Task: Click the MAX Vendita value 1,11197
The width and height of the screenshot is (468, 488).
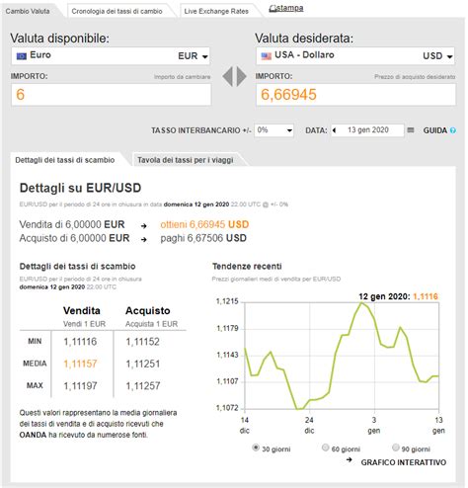Action: pyautogui.click(x=80, y=386)
